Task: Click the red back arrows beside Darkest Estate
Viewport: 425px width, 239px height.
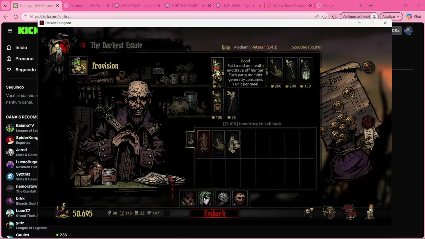Action: (83, 45)
